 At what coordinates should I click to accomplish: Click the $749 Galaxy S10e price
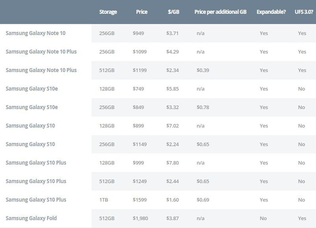[138, 89]
